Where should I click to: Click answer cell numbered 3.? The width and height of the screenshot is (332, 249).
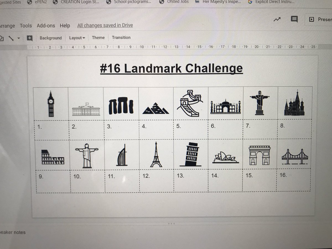[121, 129]
